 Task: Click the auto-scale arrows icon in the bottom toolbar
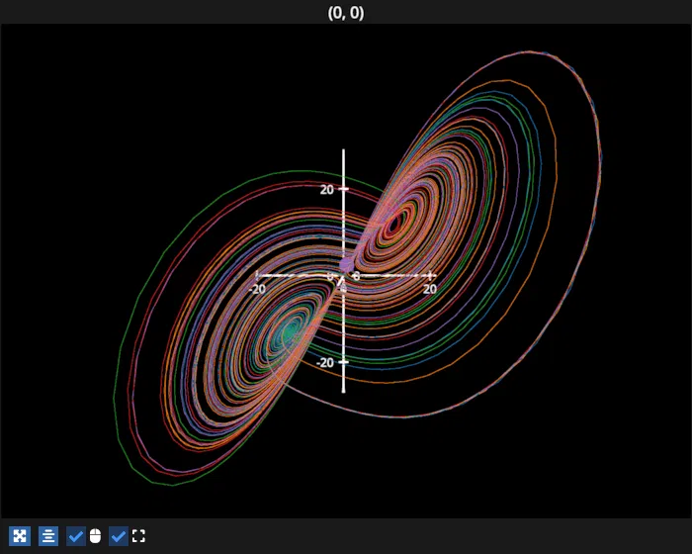pos(20,536)
